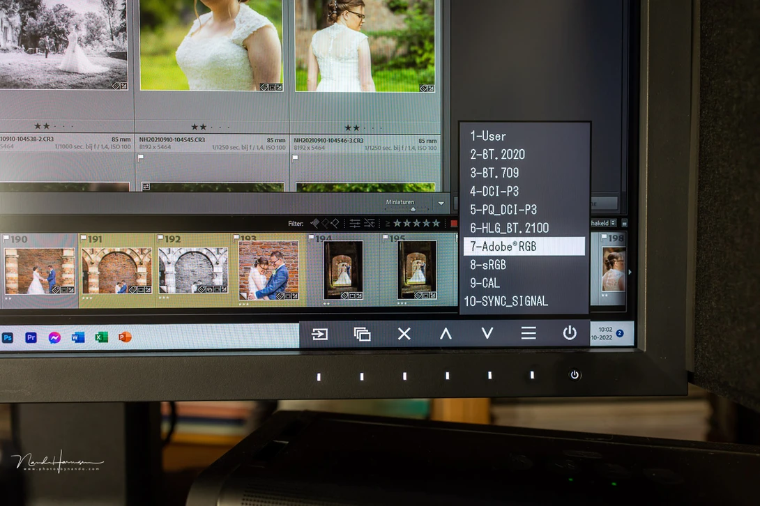Open PowerPoint from the taskbar

click(x=125, y=337)
